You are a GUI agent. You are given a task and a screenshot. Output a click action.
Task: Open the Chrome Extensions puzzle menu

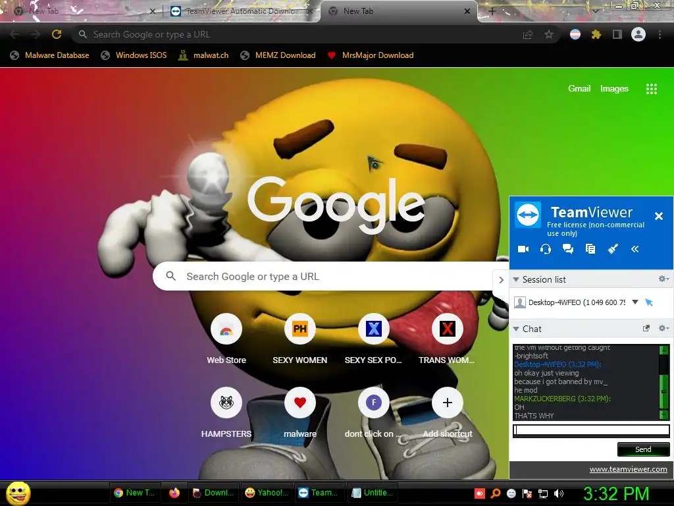[x=596, y=34]
